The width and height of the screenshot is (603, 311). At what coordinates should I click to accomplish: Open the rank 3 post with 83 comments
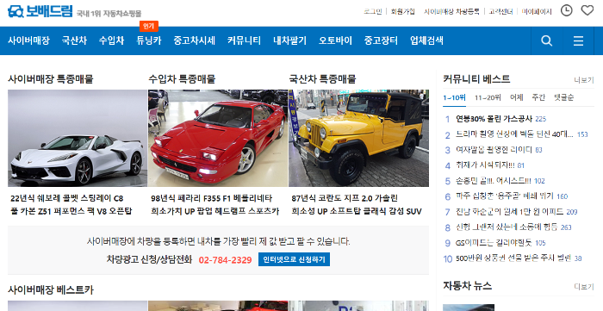click(494, 150)
